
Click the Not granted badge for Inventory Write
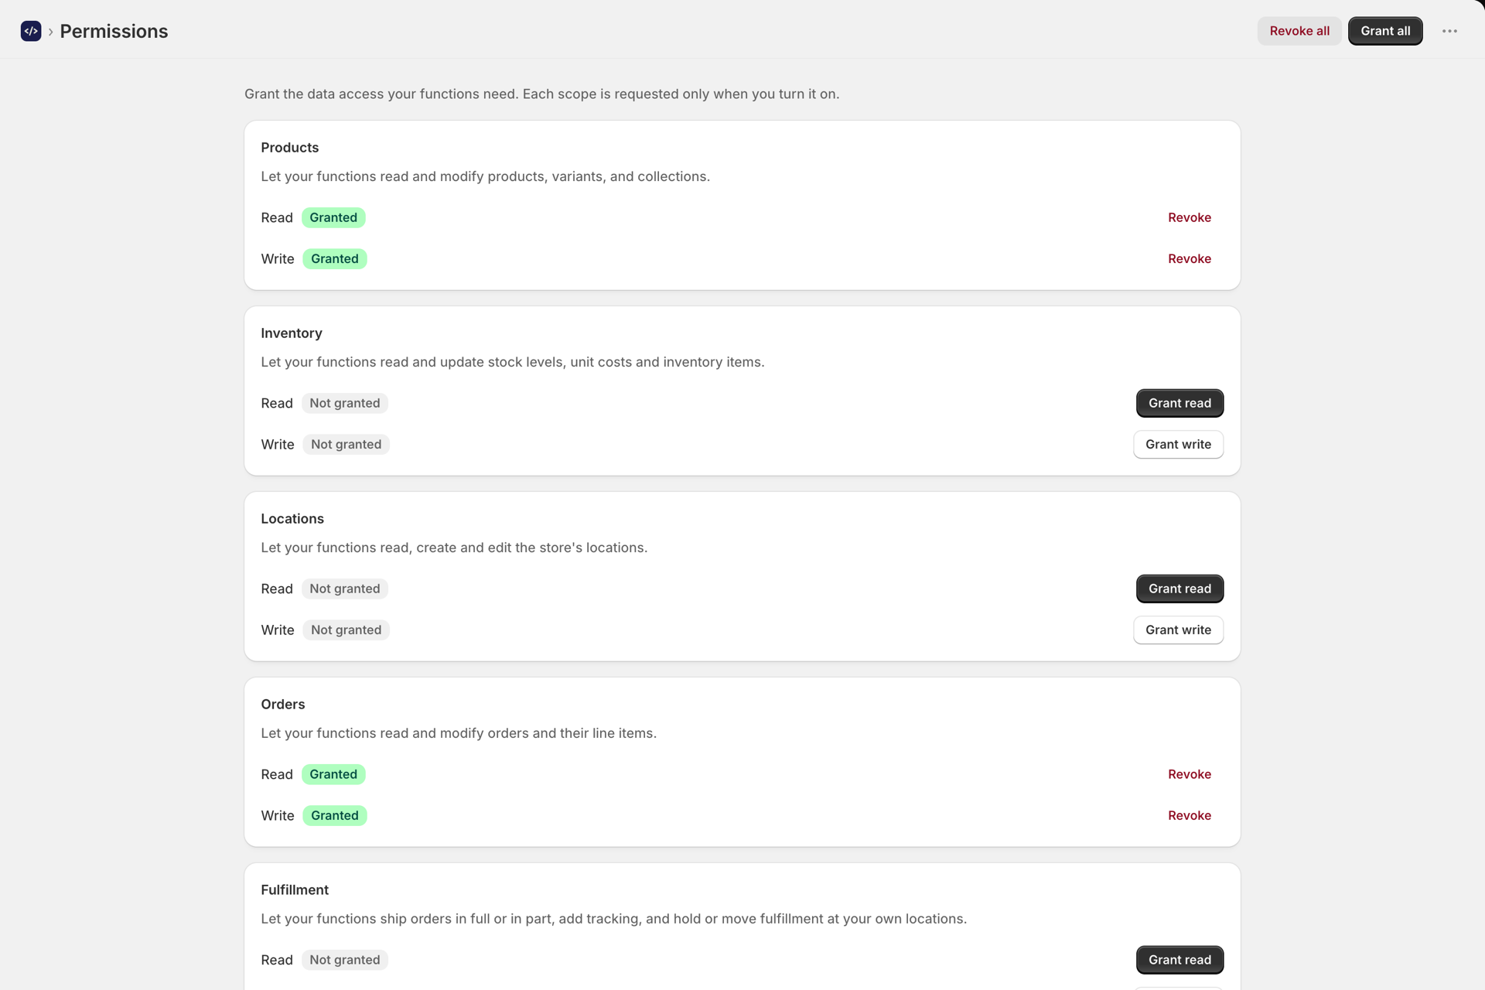[x=346, y=444]
